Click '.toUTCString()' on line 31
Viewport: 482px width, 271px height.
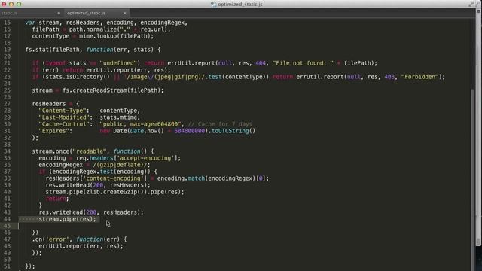(x=232, y=131)
